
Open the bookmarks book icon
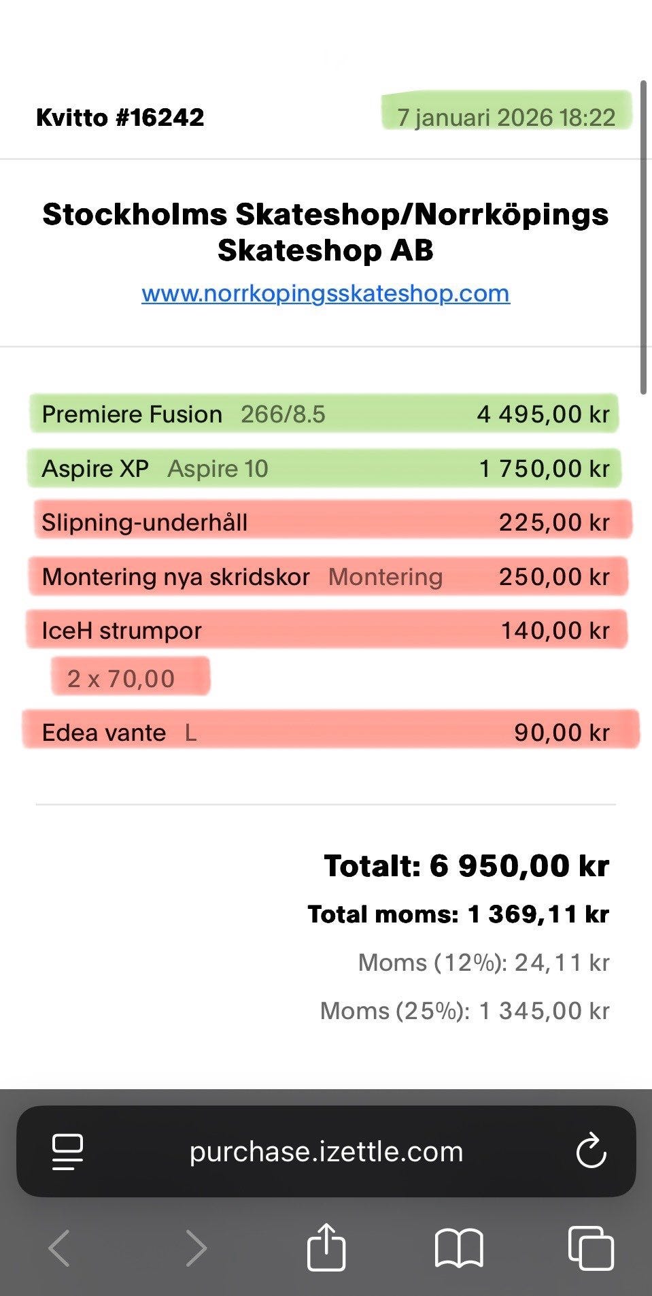[x=459, y=1248]
